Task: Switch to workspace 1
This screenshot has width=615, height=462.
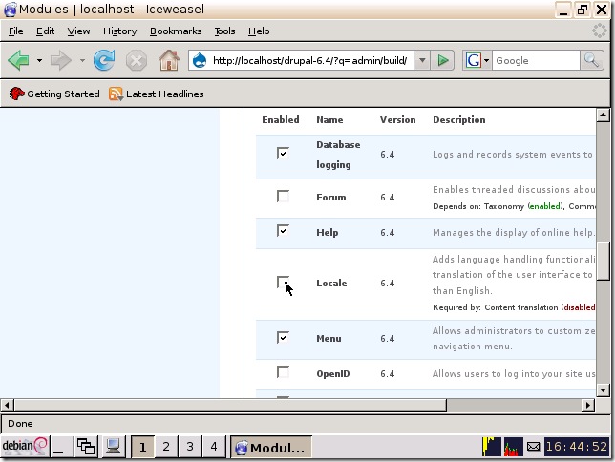Action: [142, 447]
